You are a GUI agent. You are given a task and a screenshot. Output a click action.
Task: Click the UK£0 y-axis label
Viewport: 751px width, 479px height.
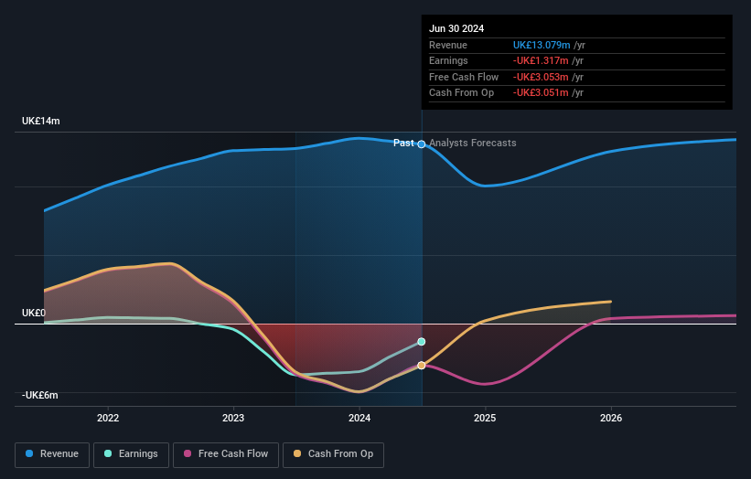click(x=34, y=313)
